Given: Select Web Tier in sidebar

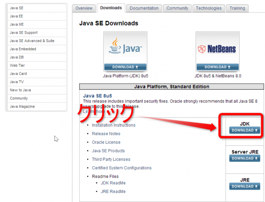Looking at the screenshot, I should coord(36,65).
